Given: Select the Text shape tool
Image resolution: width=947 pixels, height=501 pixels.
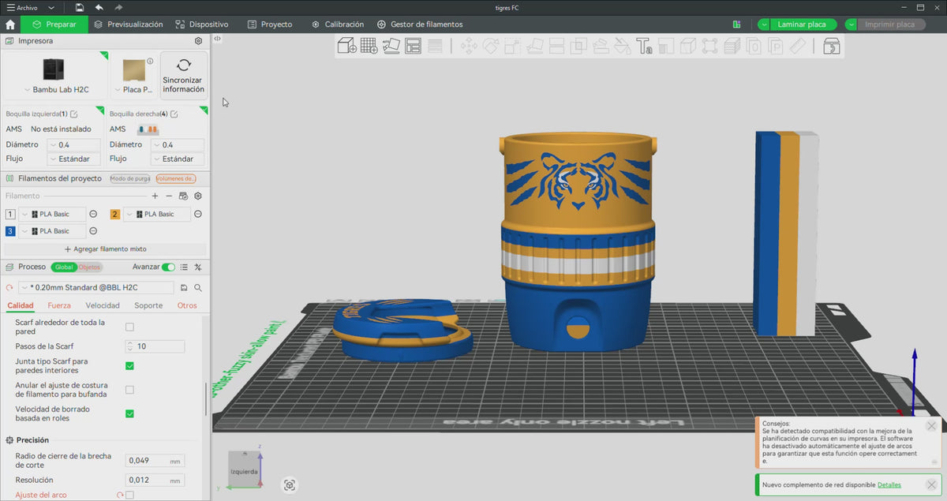Looking at the screenshot, I should click(644, 46).
